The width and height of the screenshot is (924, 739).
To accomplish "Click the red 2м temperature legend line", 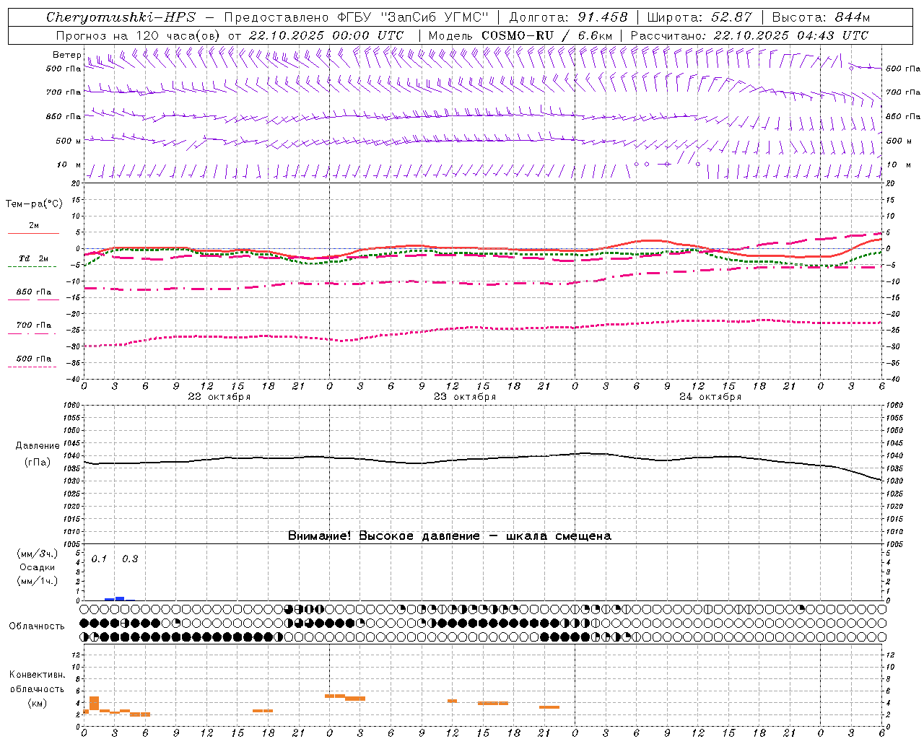I will 33,233.
